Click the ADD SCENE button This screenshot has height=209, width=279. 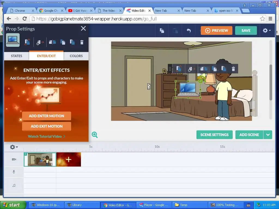249,135
